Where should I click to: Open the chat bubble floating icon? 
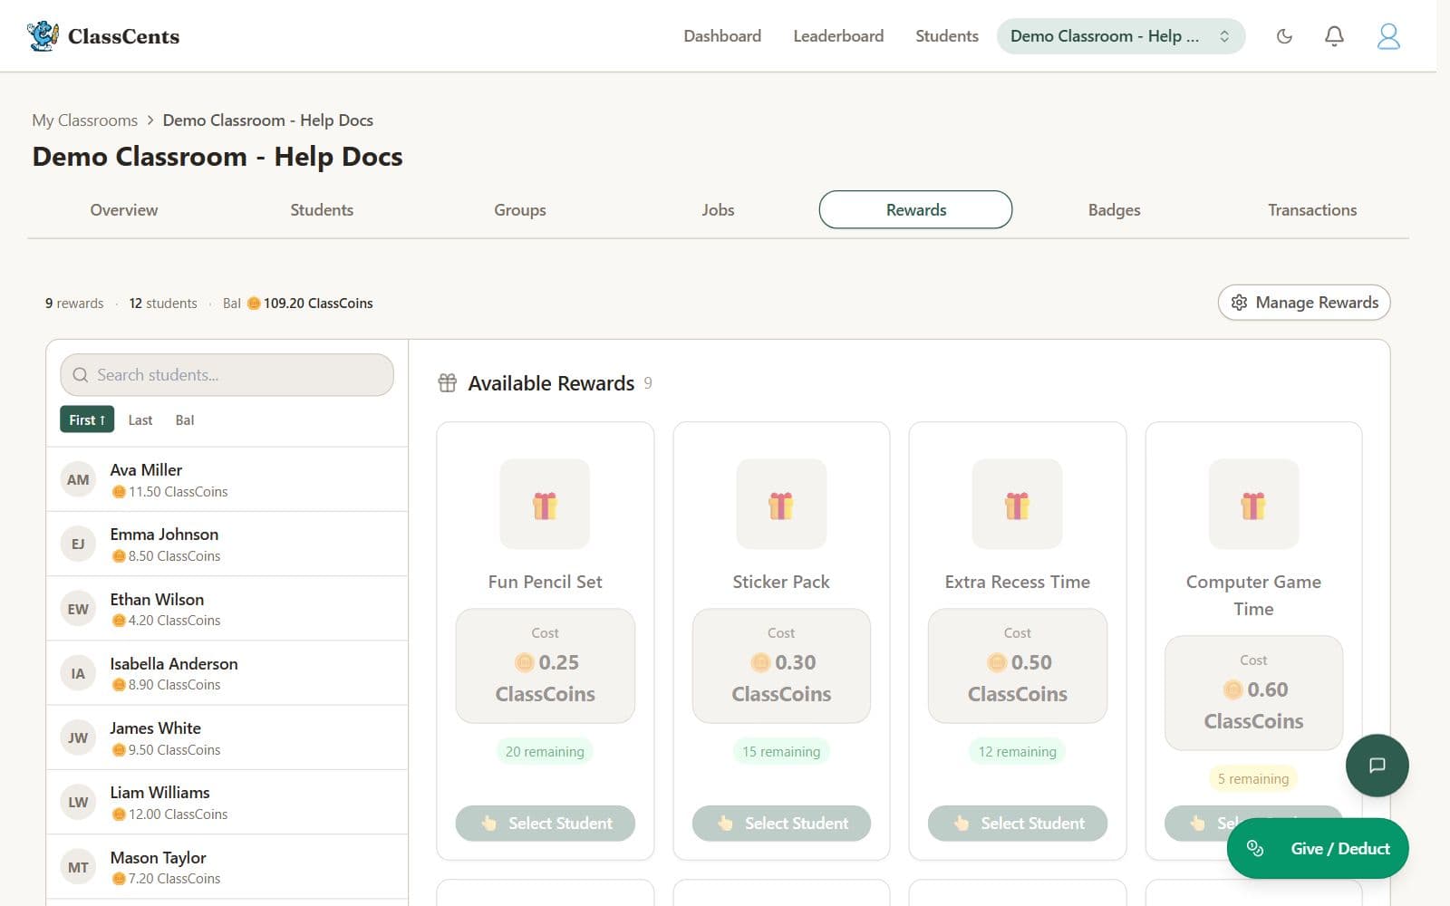1377,766
